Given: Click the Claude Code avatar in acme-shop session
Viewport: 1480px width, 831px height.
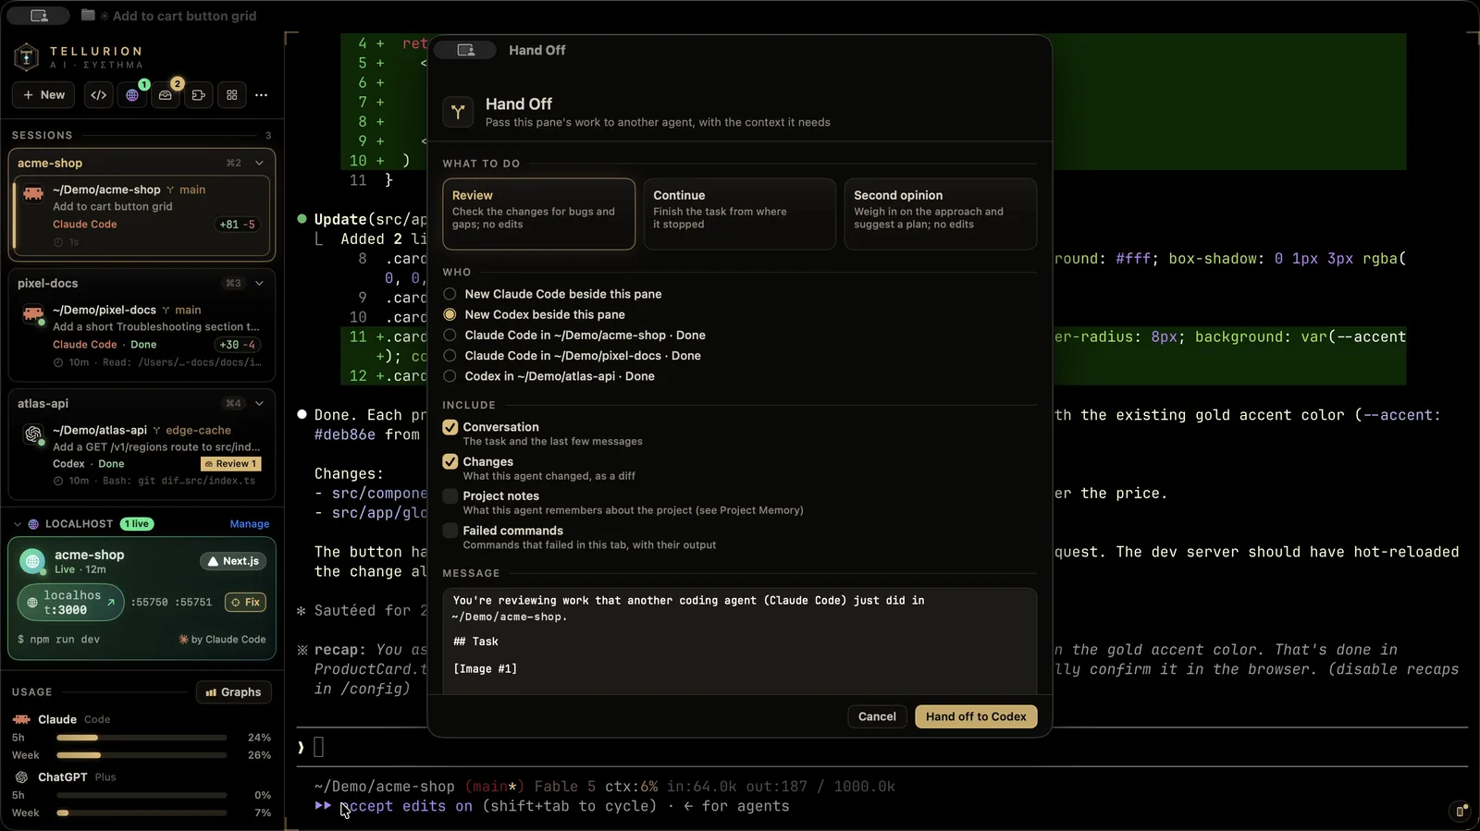Looking at the screenshot, I should (33, 192).
